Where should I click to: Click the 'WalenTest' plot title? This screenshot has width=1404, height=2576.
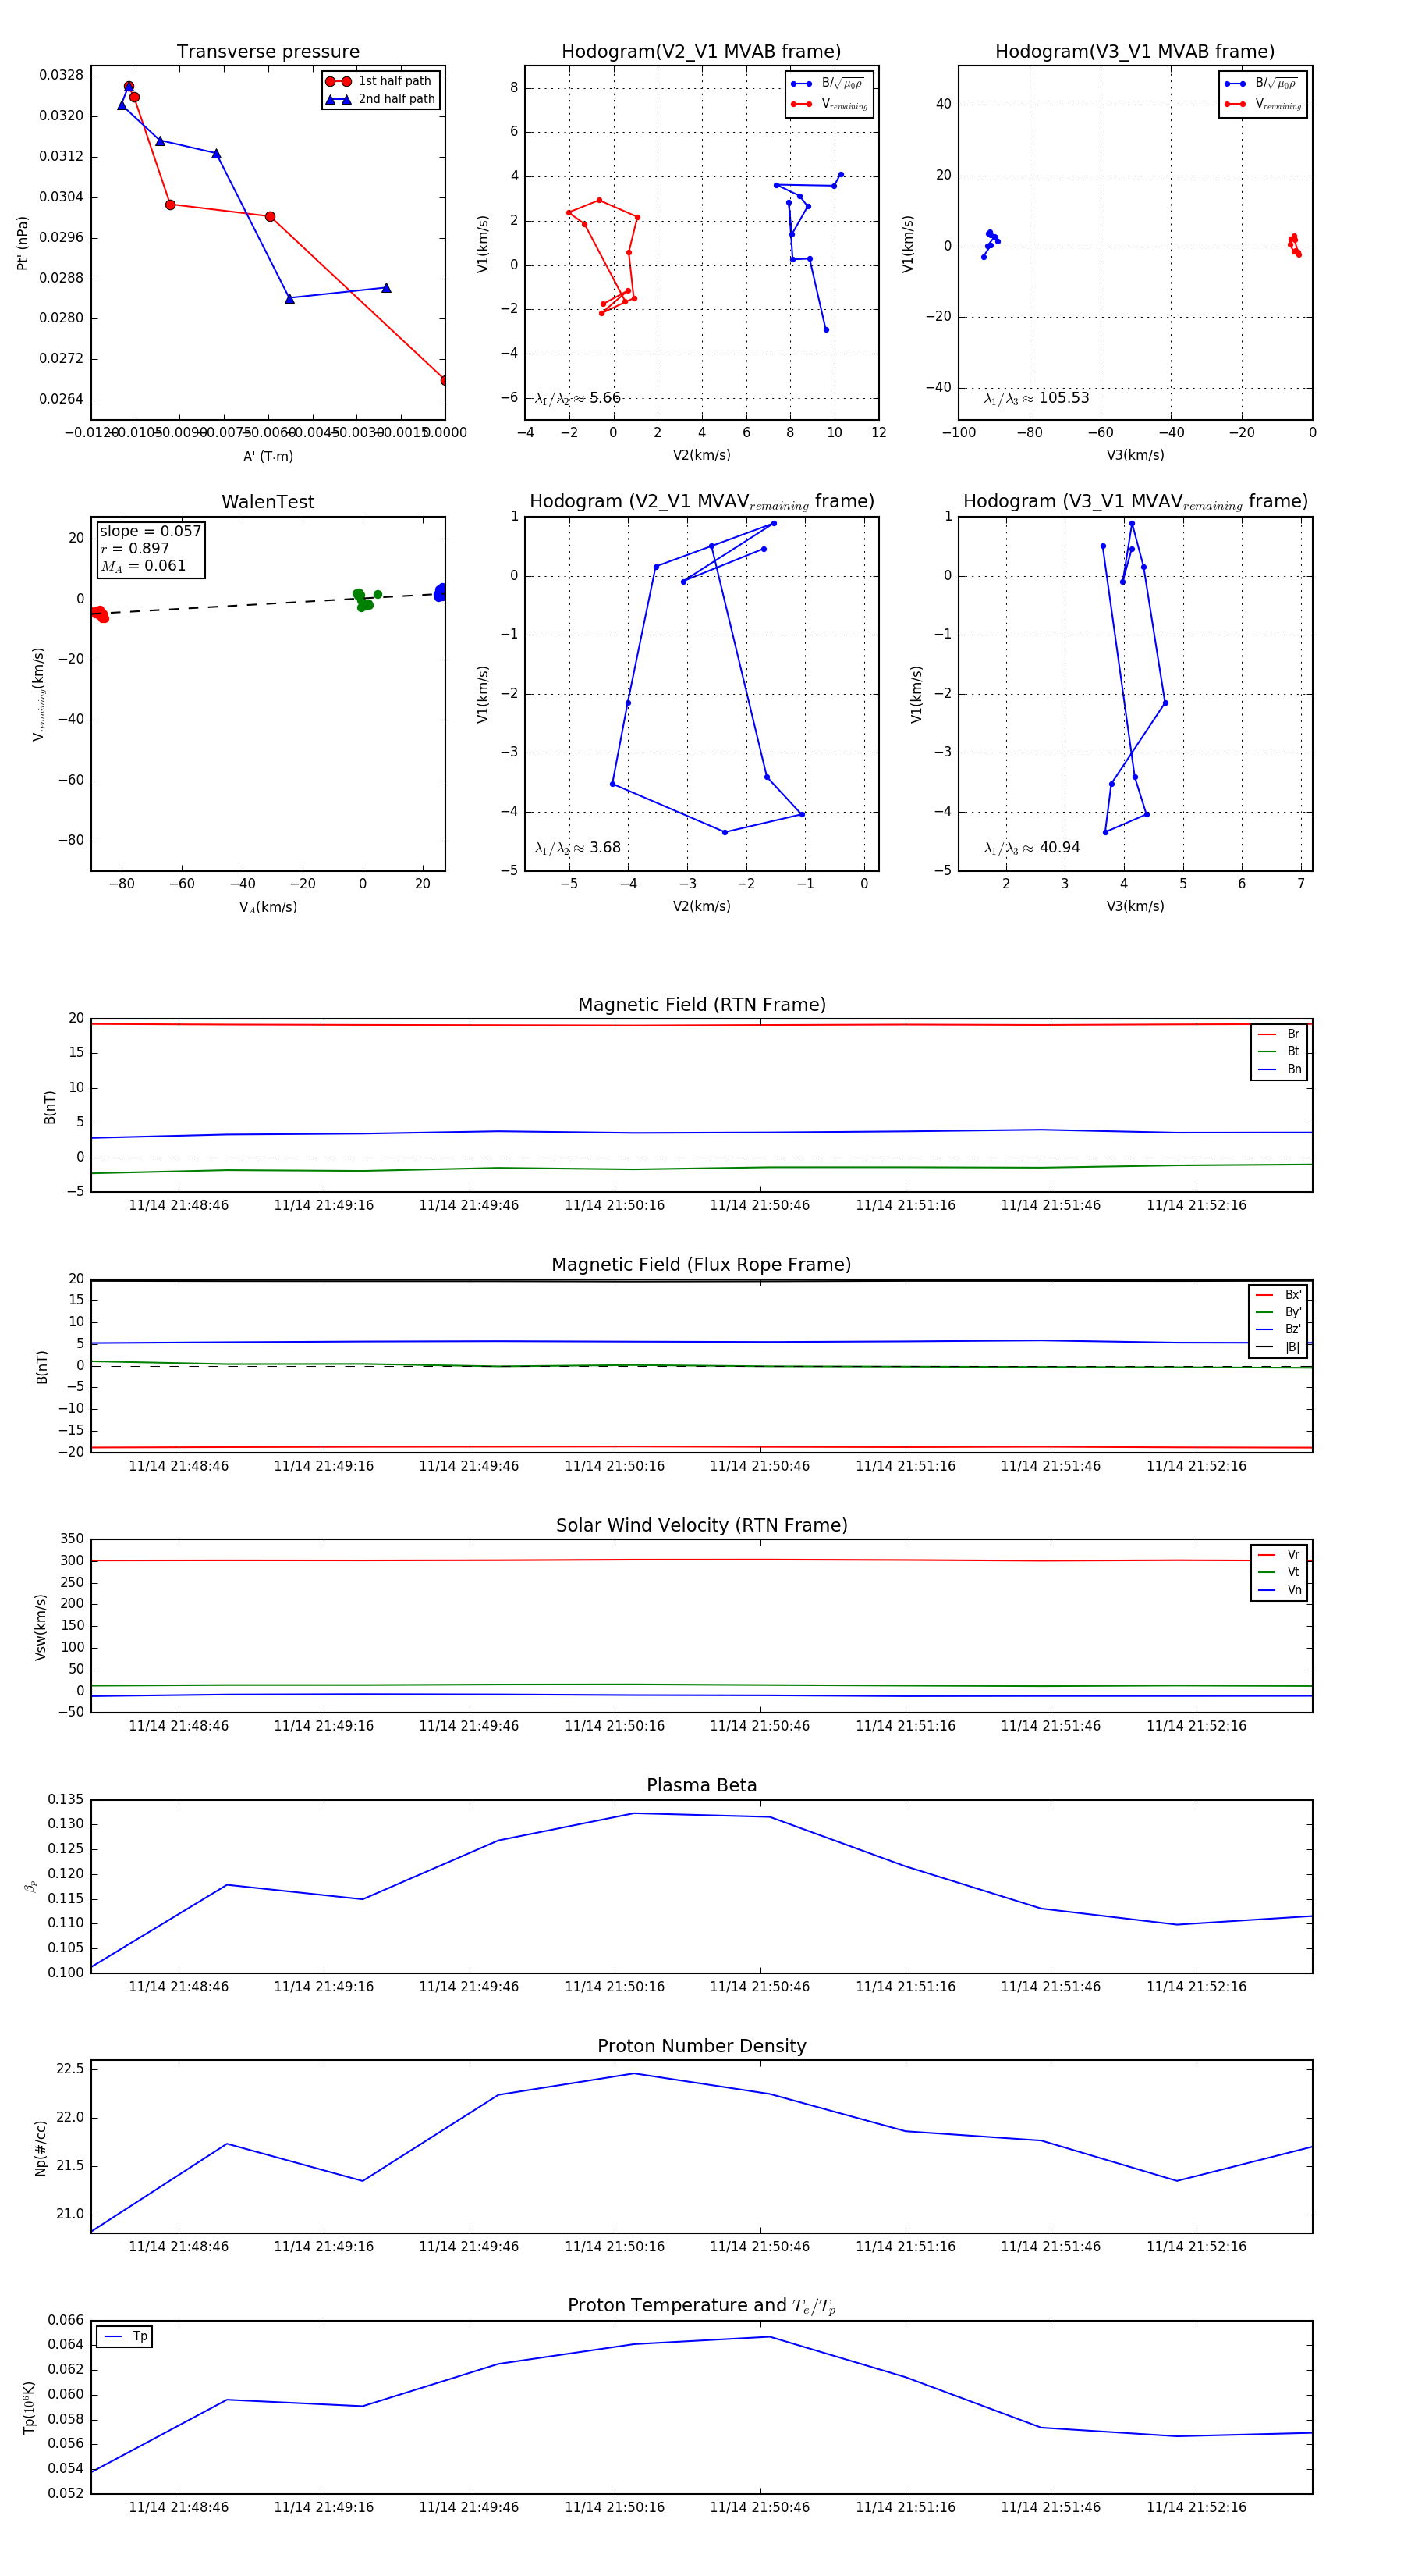[268, 502]
